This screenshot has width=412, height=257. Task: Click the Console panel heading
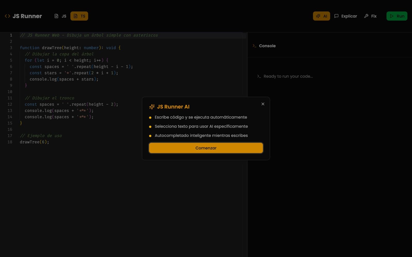click(267, 46)
